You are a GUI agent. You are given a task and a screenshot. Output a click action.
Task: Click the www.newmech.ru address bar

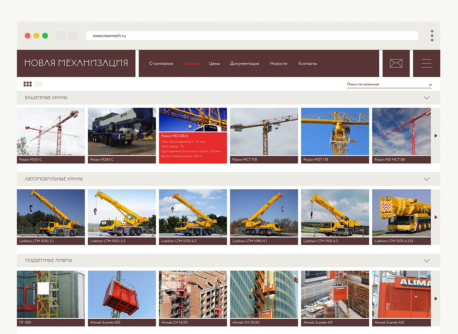[252, 36]
